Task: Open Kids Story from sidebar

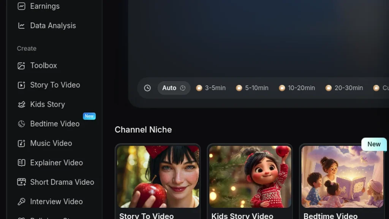Action: [x=47, y=104]
